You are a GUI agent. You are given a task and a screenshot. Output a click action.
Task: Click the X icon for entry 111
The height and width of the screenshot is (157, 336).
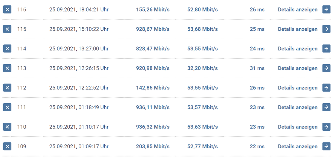(x=7, y=107)
